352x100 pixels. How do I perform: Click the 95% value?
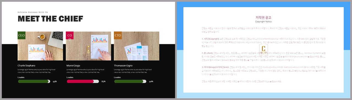tap(55, 81)
